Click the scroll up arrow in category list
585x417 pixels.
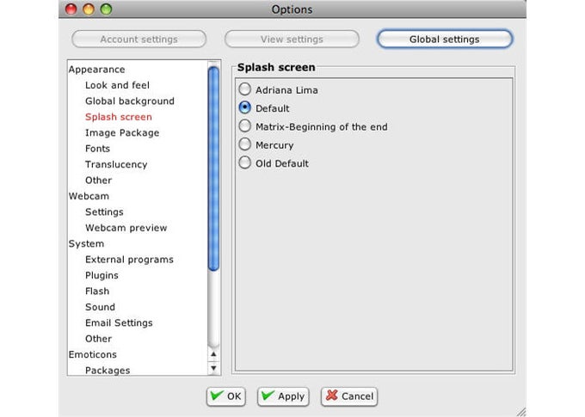point(213,354)
